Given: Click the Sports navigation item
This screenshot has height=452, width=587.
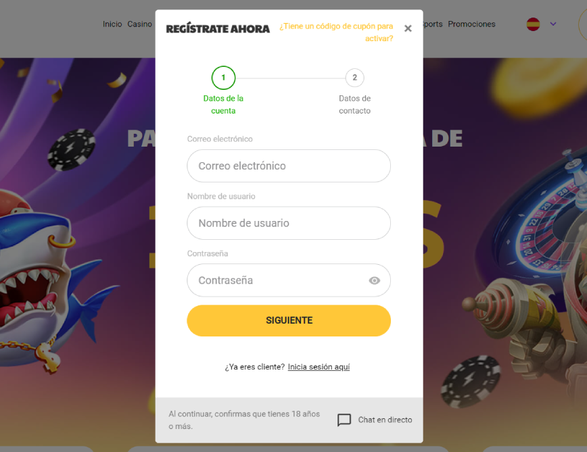Looking at the screenshot, I should (x=433, y=24).
